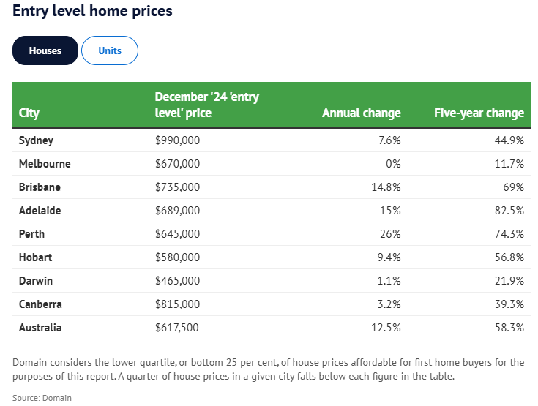This screenshot has height=406, width=538.
Task: Select the Canberra row label
Action: pos(40,304)
